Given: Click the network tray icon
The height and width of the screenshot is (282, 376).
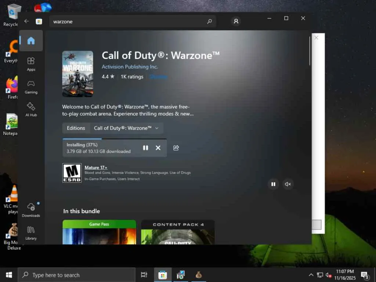Looking at the screenshot, I should pos(320,275).
